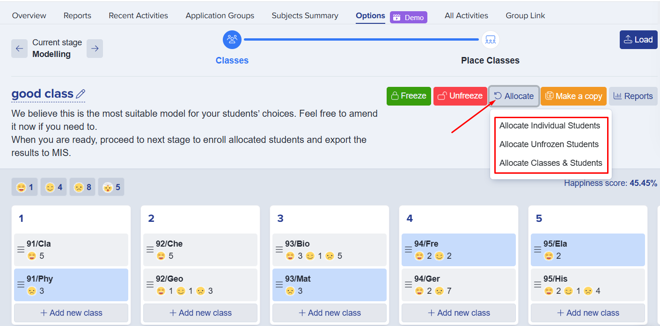Image resolution: width=660 pixels, height=326 pixels.
Task: Click the pencil icon to rename good class
Action: point(80,94)
